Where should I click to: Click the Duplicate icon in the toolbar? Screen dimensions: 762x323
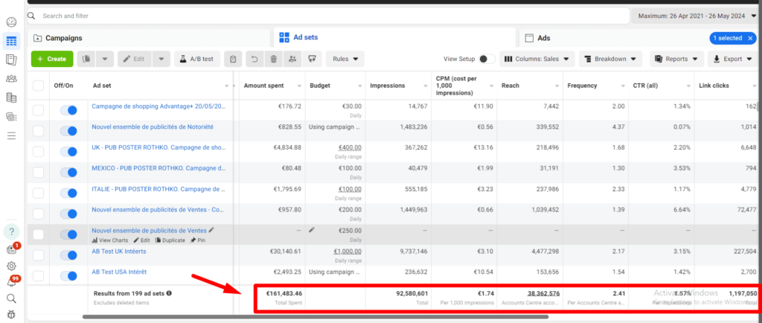[86, 59]
